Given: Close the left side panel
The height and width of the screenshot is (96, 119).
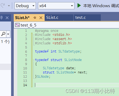Looking at the screenshot, I should (x=7, y=18).
